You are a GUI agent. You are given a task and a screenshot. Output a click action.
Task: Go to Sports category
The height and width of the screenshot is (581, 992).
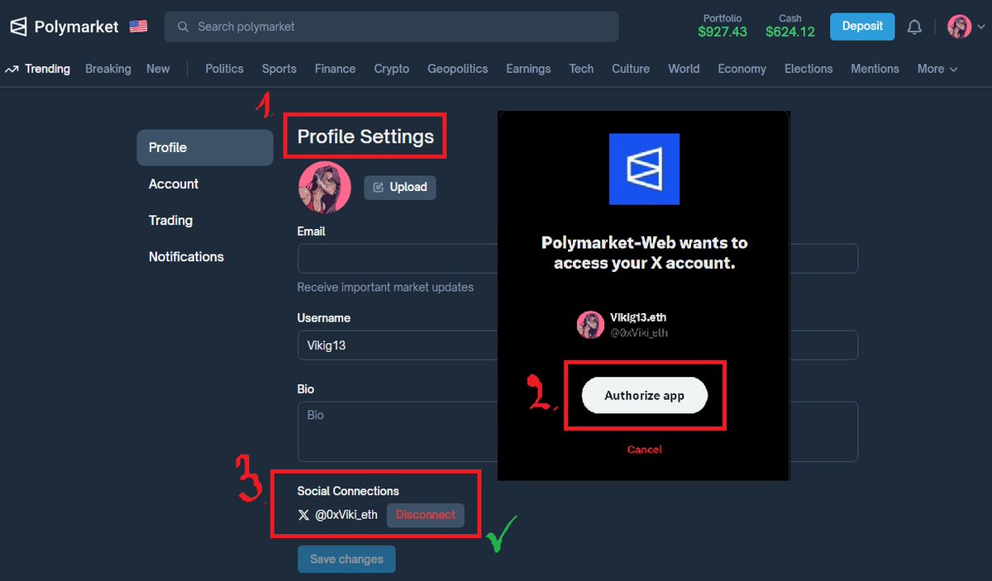click(x=279, y=69)
